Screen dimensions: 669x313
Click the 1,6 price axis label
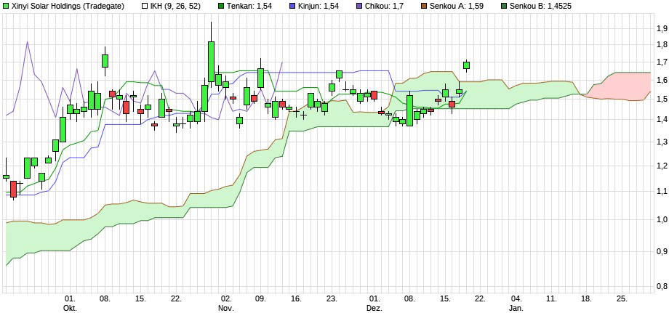pos(662,81)
